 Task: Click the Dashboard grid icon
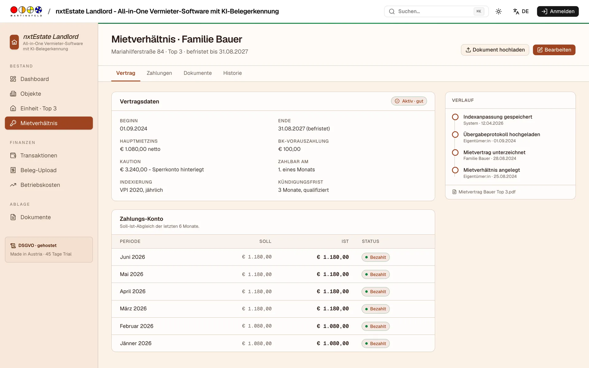pos(13,79)
